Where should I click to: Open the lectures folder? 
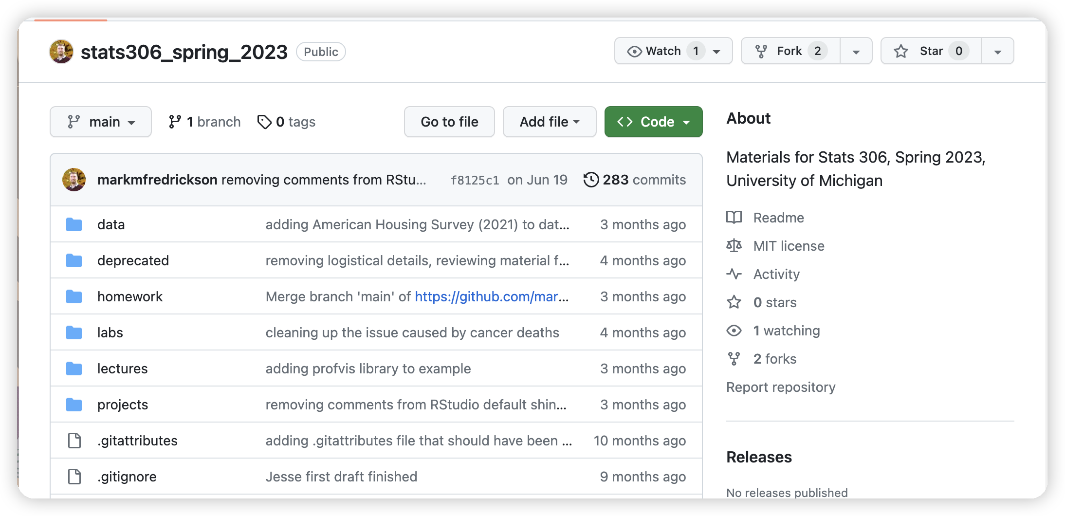pos(122,369)
